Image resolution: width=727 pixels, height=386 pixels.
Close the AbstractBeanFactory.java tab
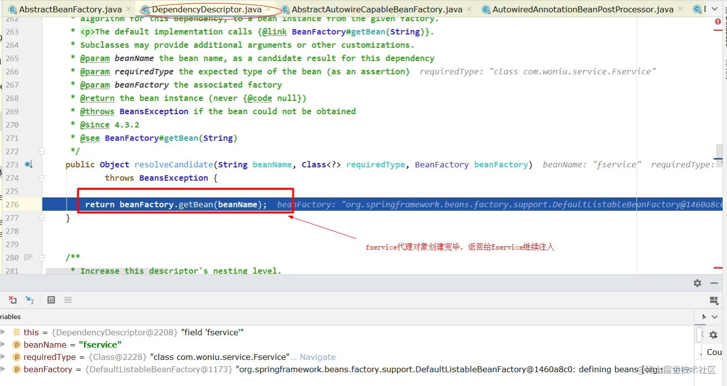(129, 9)
